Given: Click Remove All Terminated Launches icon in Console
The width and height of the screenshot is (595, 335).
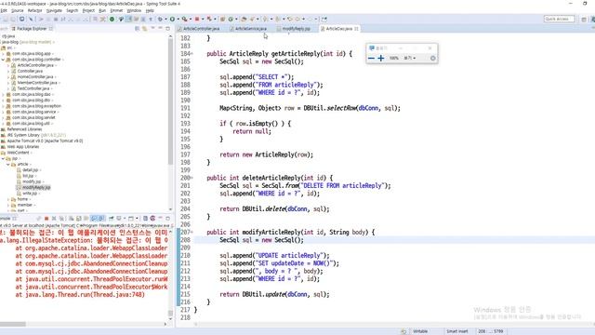Looking at the screenshot, I should 61,219.
